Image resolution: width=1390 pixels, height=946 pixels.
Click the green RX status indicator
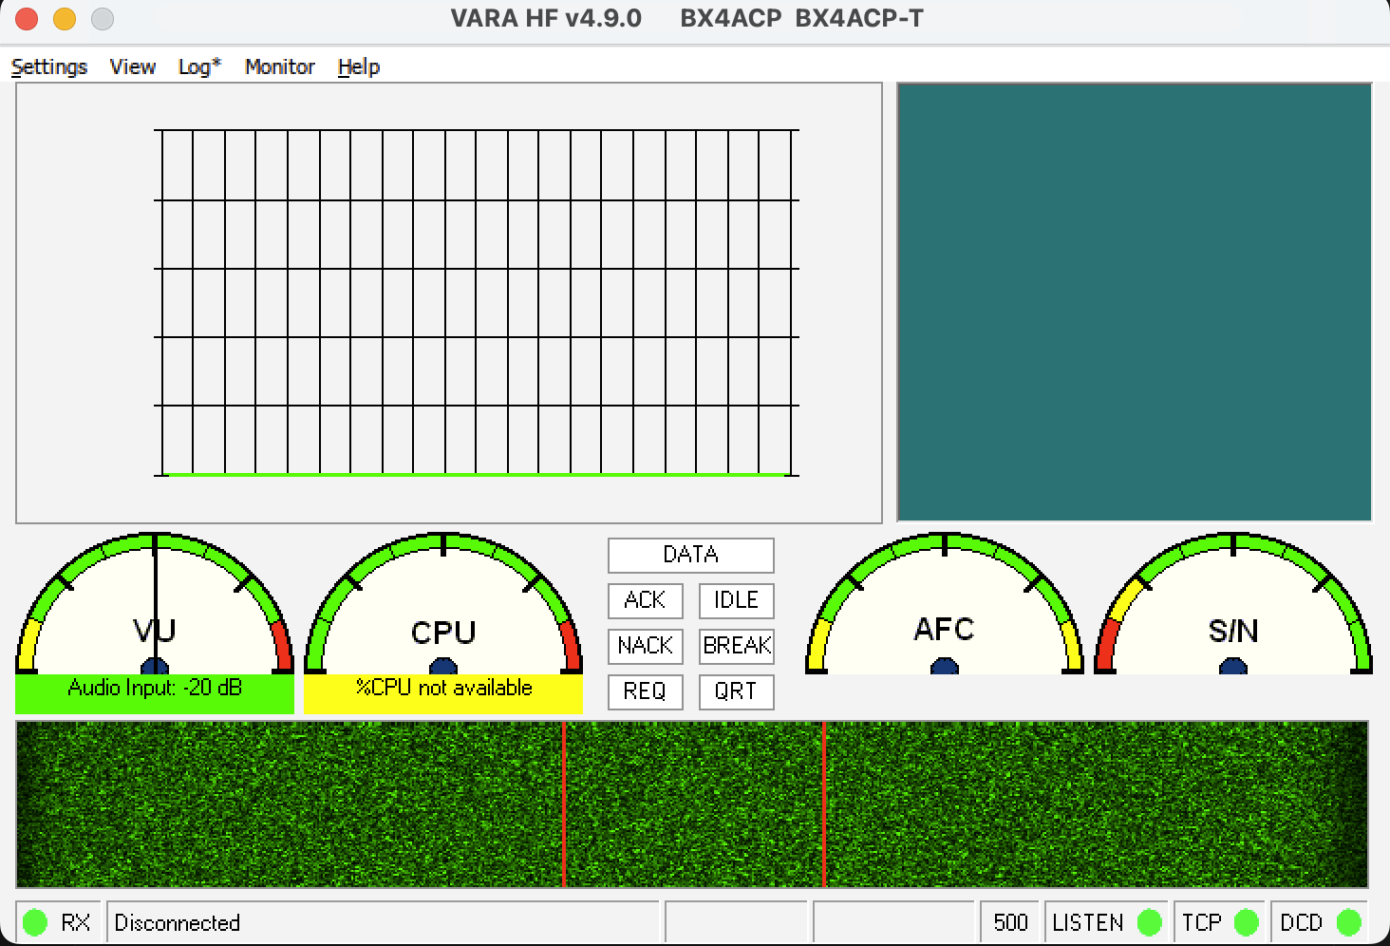tap(35, 922)
